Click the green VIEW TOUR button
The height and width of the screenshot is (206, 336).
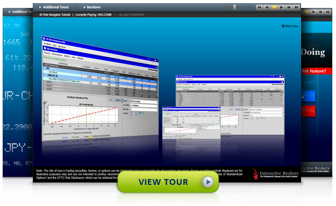click(x=168, y=182)
